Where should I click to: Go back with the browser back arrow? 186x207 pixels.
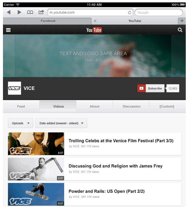(9, 13)
